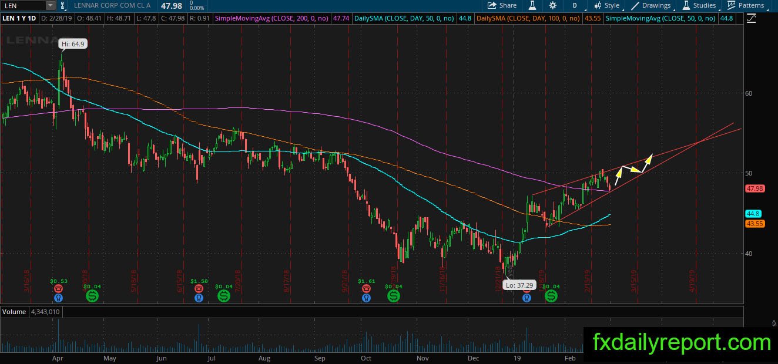
Task: Click the Hi: 64.9 price bubble
Action: pos(73,44)
